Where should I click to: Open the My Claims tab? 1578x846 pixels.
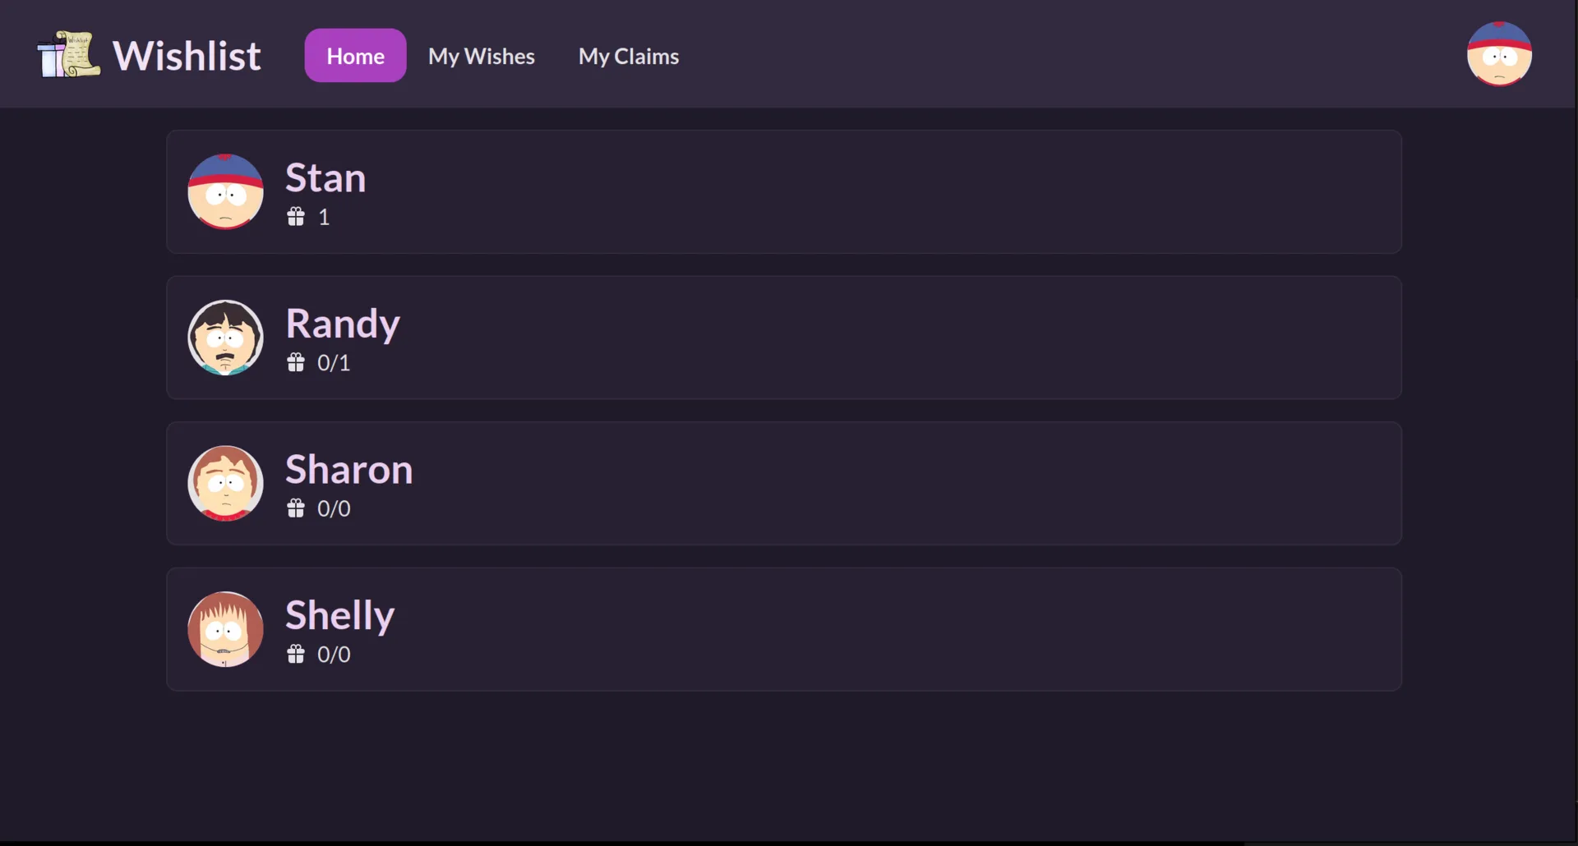pos(628,56)
